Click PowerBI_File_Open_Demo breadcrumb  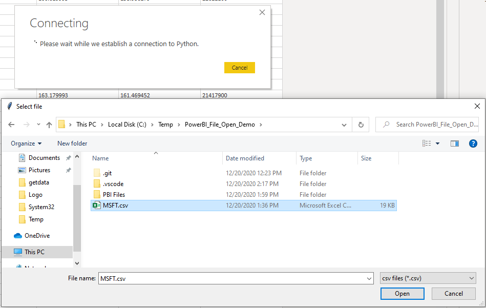pyautogui.click(x=220, y=125)
